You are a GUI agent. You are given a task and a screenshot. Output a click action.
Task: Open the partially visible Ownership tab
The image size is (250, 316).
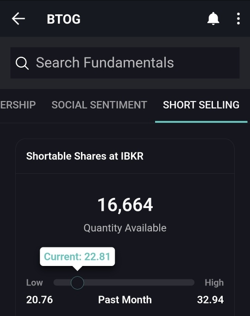click(x=18, y=105)
